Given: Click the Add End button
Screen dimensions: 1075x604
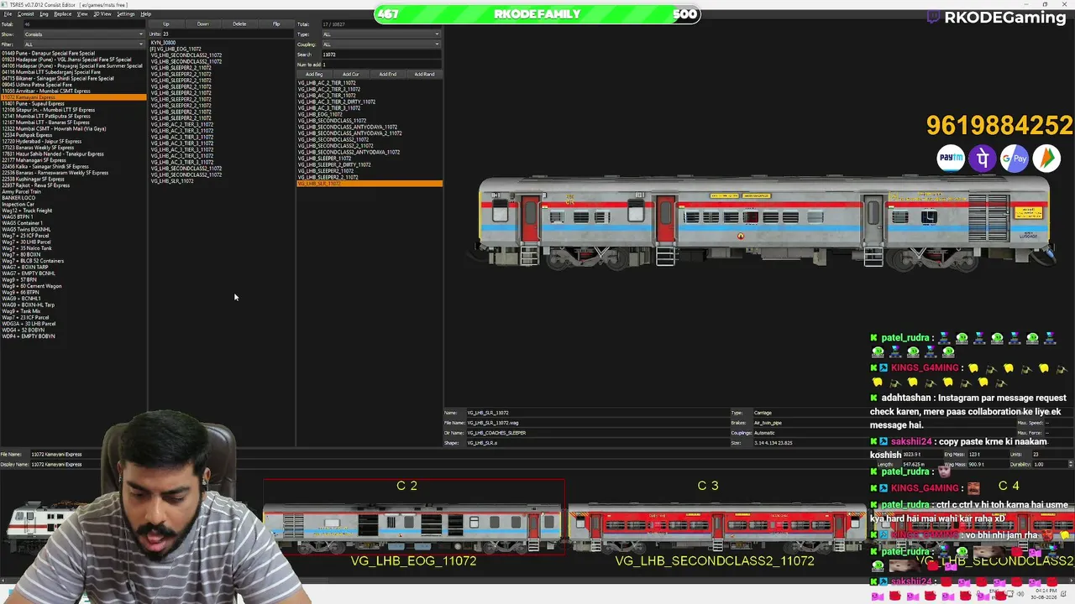Looking at the screenshot, I should (x=388, y=74).
